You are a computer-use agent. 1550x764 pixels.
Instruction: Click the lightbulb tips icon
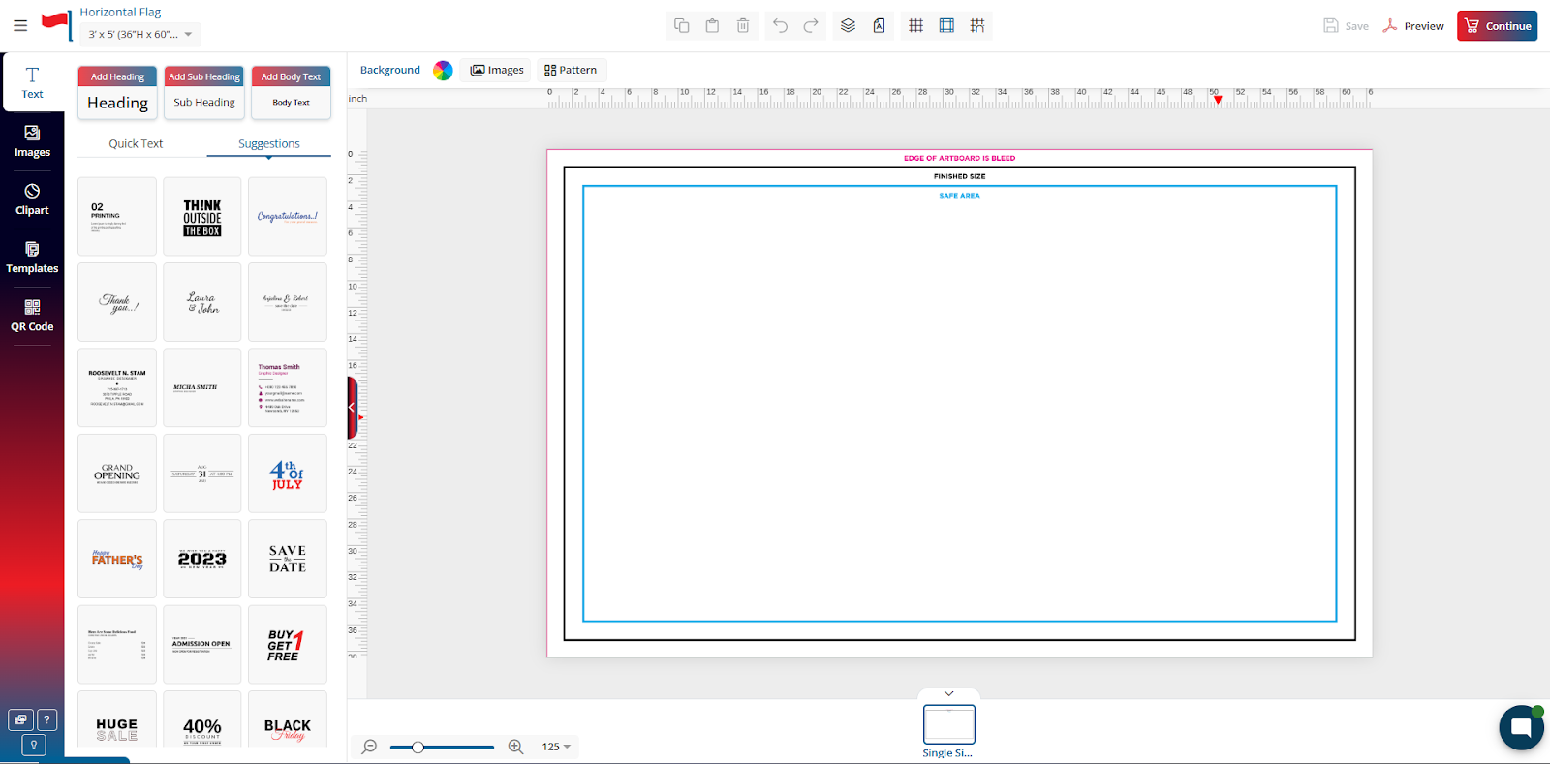34,744
